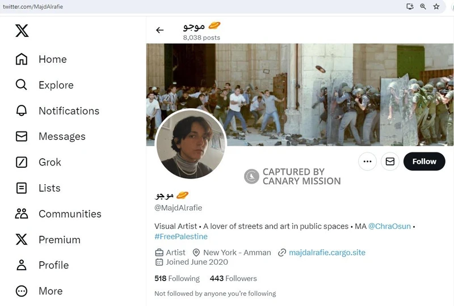Select the Communities menu label
The image size is (454, 306).
point(70,214)
